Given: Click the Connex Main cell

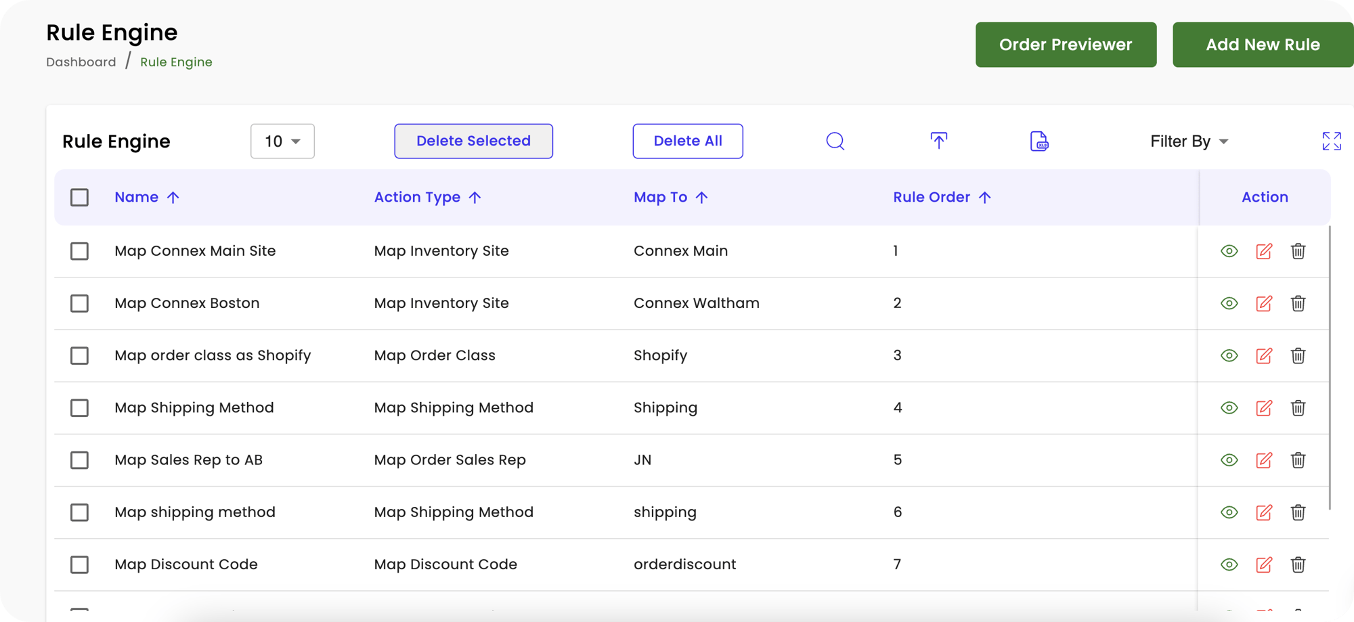Looking at the screenshot, I should click(680, 251).
